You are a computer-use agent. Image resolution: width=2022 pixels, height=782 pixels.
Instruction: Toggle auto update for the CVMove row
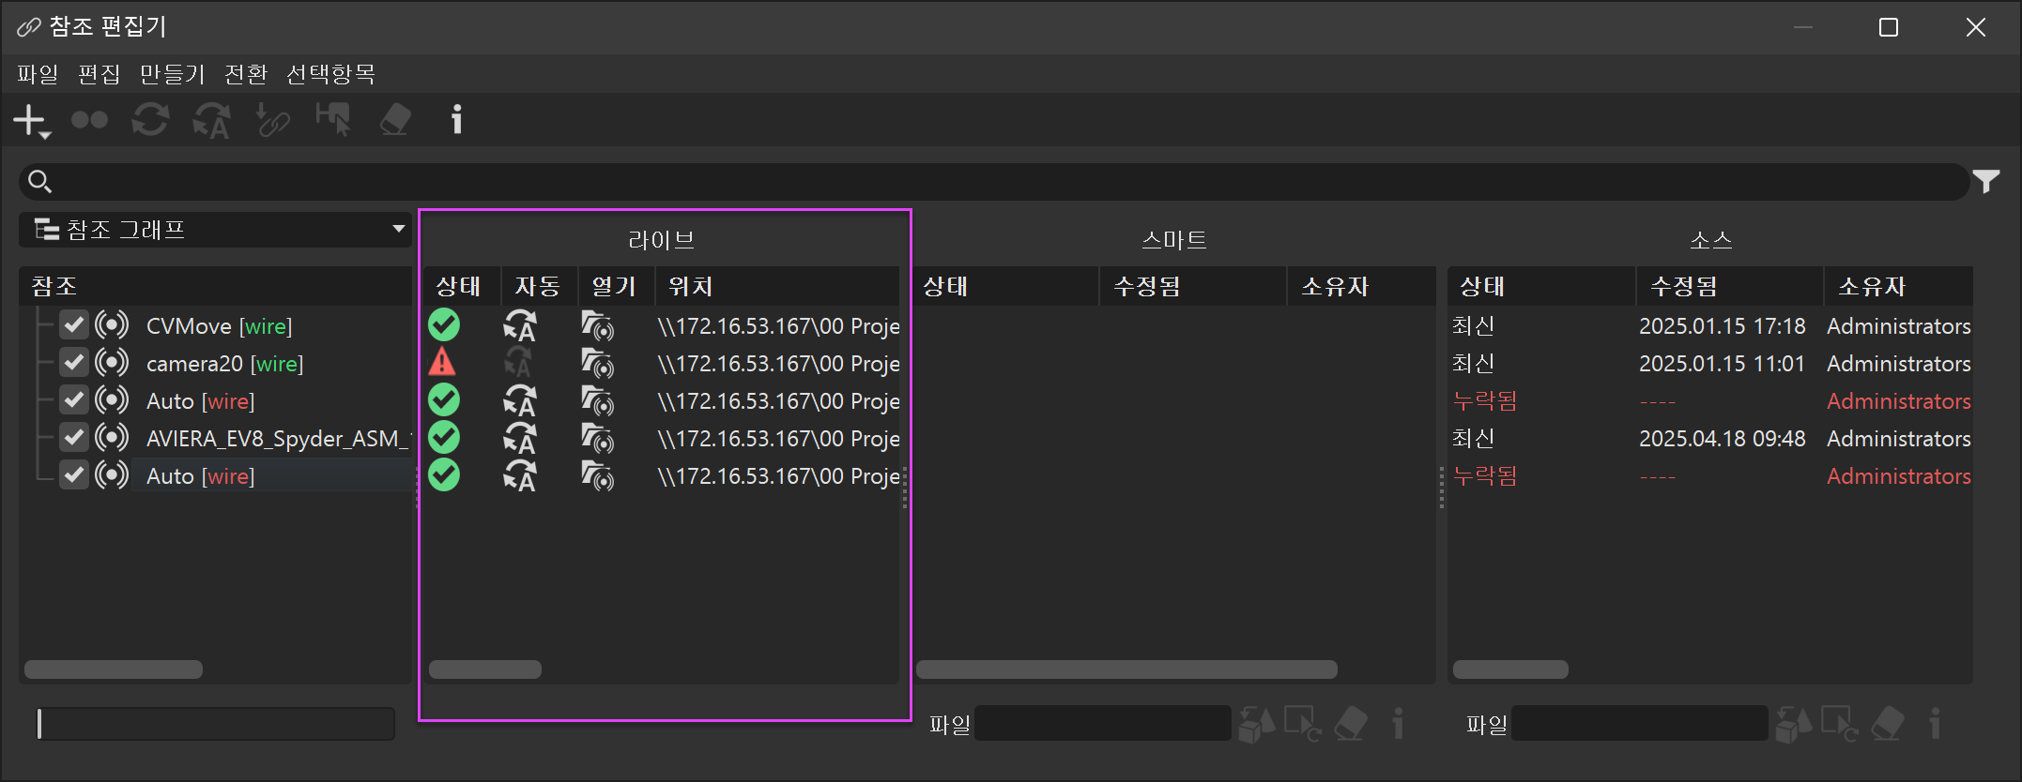520,325
